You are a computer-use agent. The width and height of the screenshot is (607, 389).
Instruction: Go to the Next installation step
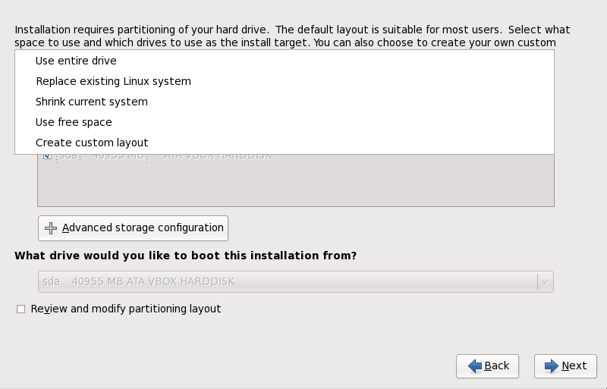click(x=565, y=365)
